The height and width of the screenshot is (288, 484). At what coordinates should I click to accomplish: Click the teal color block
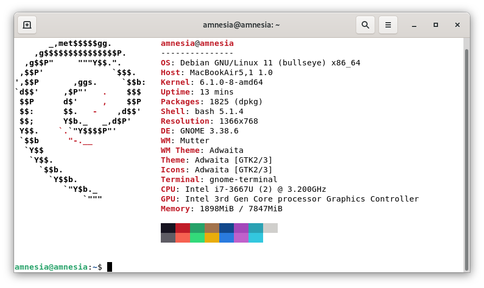(x=256, y=228)
